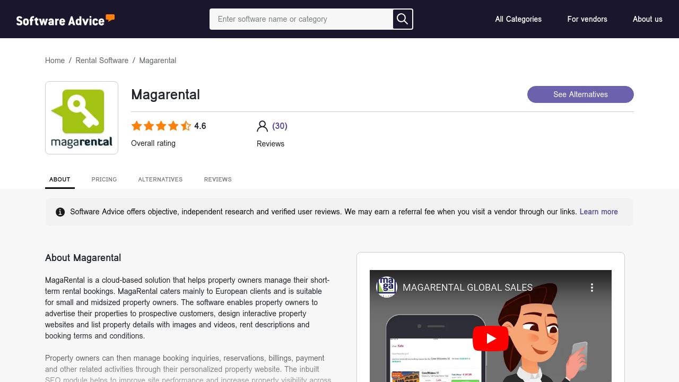Viewport: 679px width, 382px height.
Task: Click the Maga channel avatar on video
Action: tap(387, 287)
